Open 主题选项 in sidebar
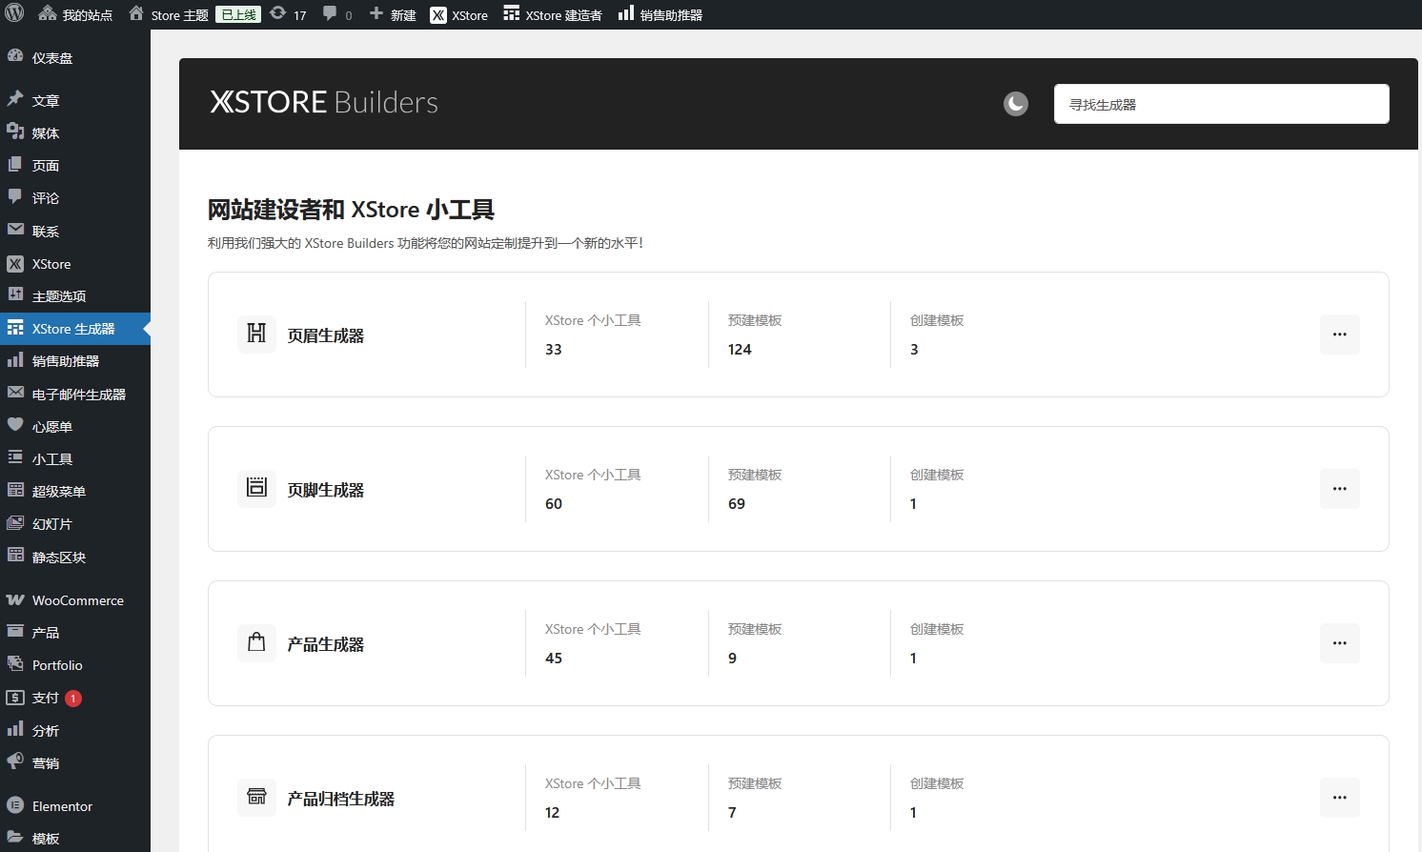 pyautogui.click(x=75, y=296)
